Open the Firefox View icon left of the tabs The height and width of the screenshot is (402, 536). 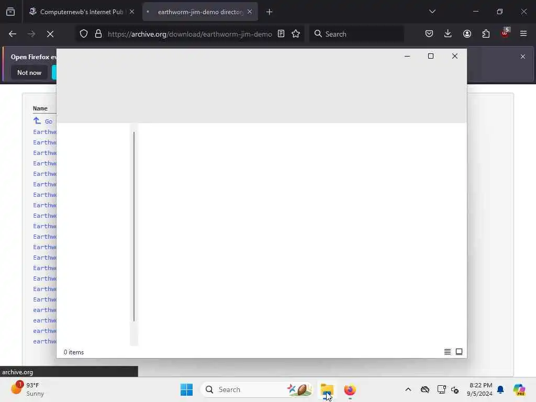click(10, 12)
